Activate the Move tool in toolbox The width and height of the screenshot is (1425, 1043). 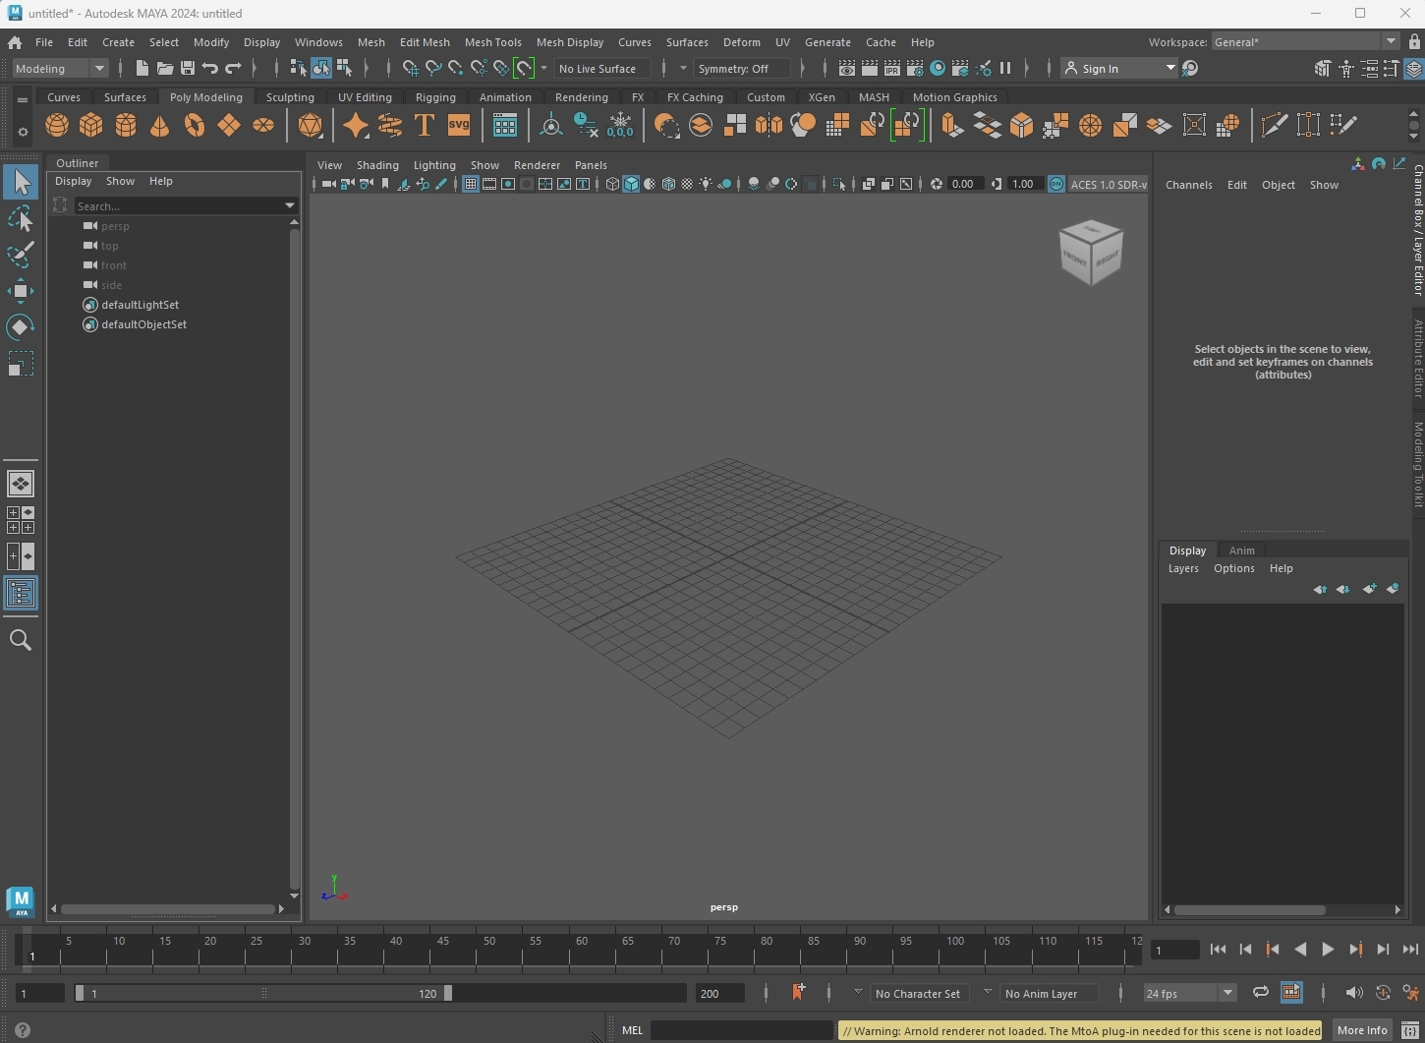click(21, 291)
